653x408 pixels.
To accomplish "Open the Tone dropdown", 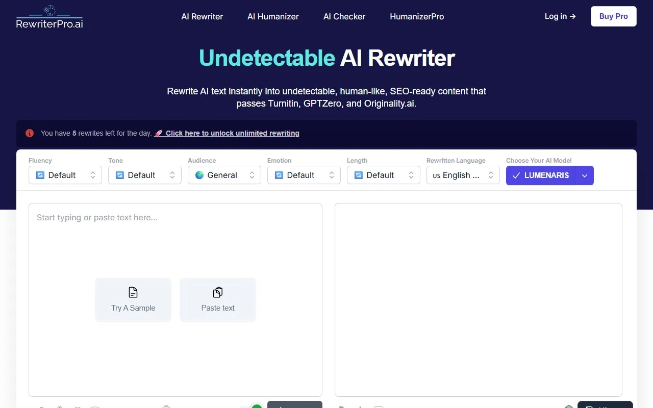I will click(x=144, y=175).
